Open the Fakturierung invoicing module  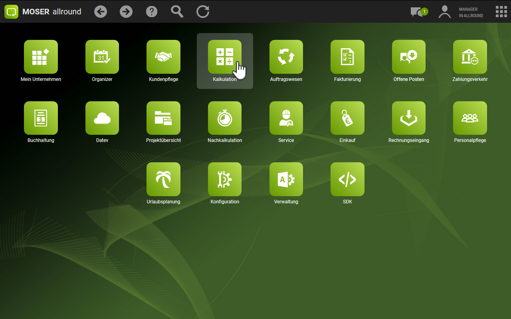pos(347,57)
